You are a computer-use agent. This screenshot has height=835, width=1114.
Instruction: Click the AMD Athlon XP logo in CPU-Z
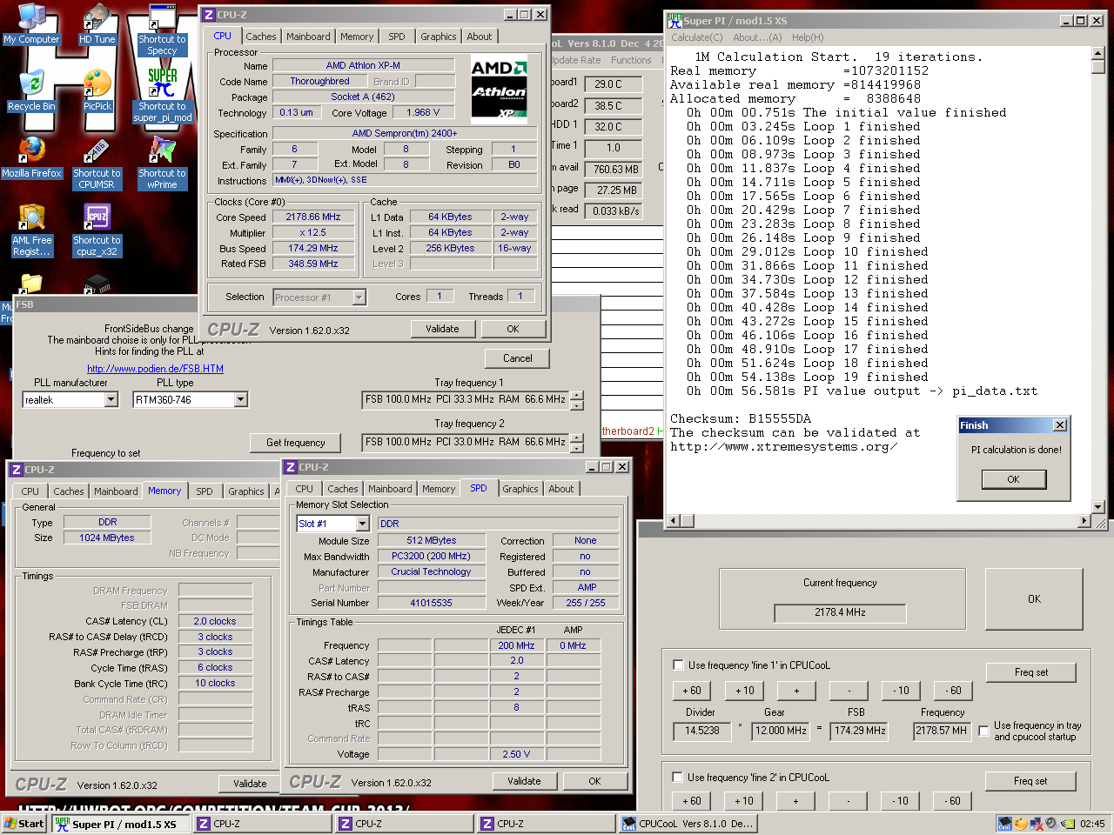[x=500, y=89]
